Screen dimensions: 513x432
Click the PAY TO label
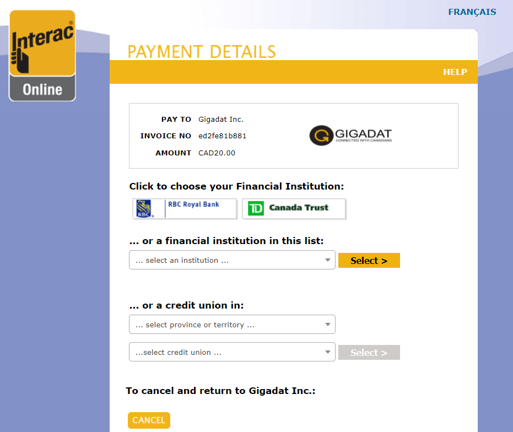(x=176, y=120)
